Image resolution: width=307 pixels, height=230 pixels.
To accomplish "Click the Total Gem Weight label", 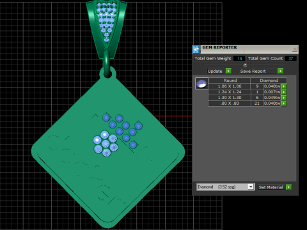I will (213, 59).
